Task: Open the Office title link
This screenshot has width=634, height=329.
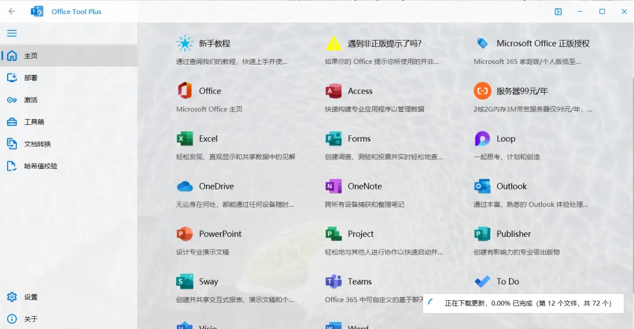Action: [x=210, y=91]
